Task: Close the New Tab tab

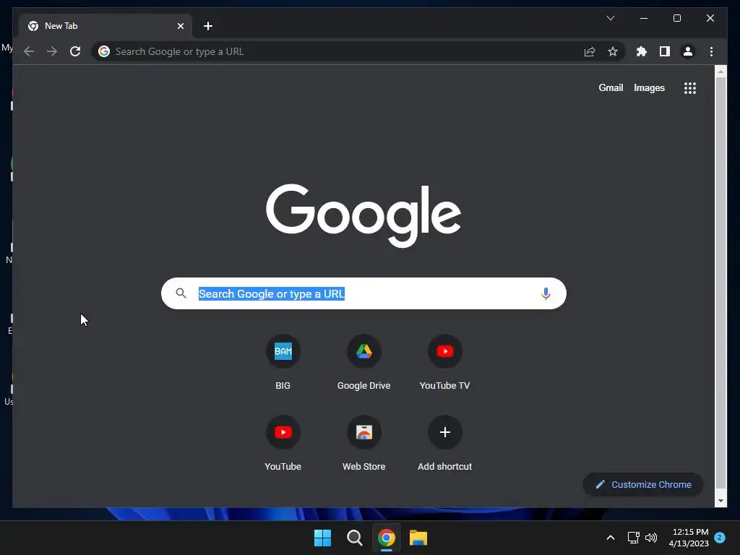Action: (180, 26)
